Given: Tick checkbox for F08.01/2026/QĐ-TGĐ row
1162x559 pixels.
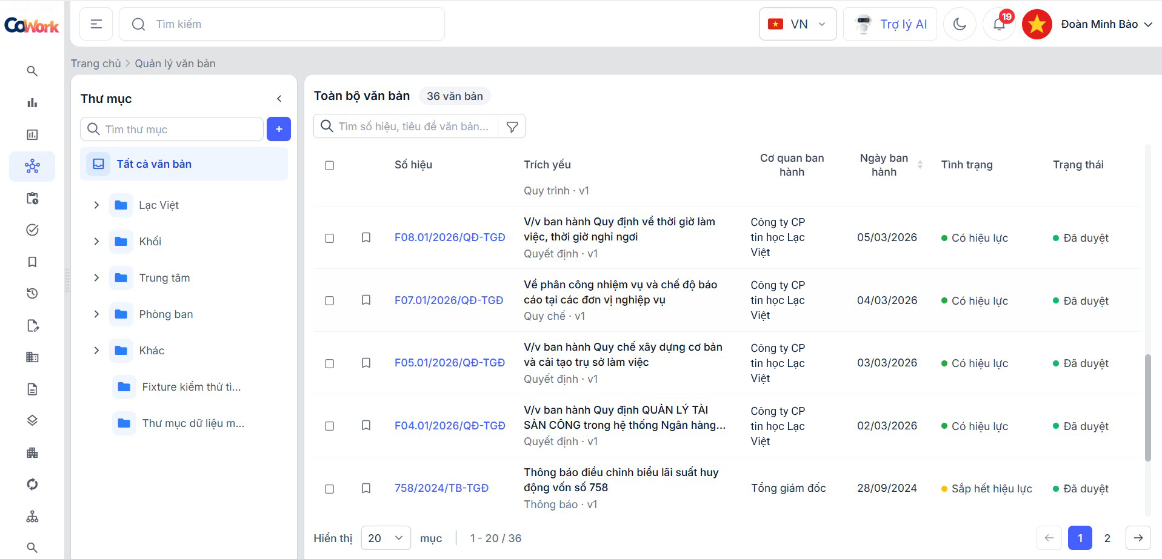Looking at the screenshot, I should [329, 238].
